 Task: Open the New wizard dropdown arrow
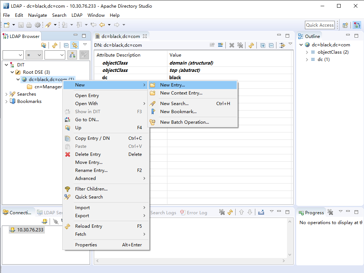pos(13,25)
